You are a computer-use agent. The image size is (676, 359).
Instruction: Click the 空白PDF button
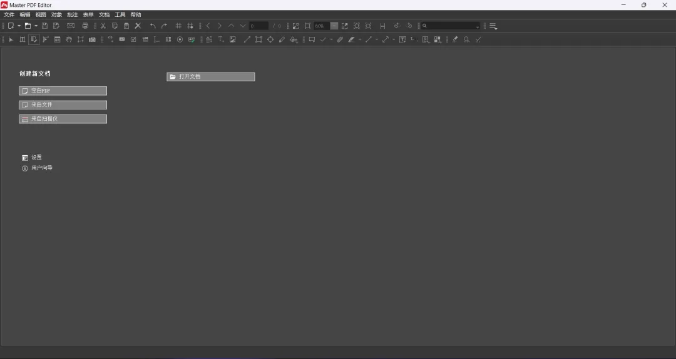pyautogui.click(x=63, y=91)
